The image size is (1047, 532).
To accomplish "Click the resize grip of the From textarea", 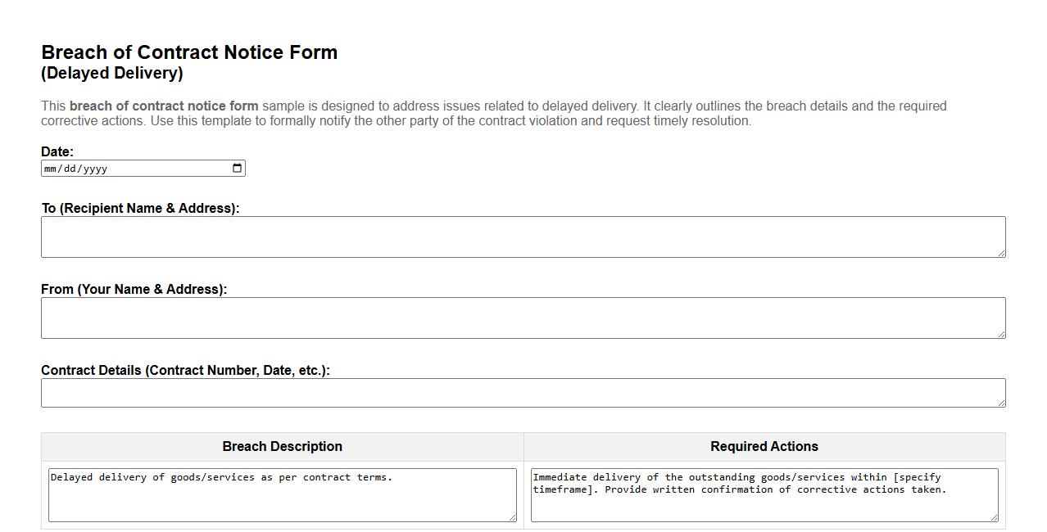I will click(x=1001, y=336).
